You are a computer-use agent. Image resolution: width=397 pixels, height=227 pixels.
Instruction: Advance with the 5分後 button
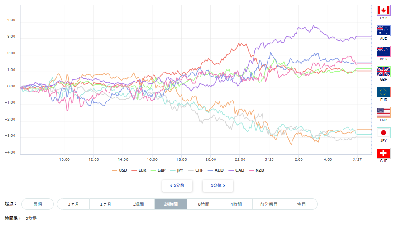[218, 185]
